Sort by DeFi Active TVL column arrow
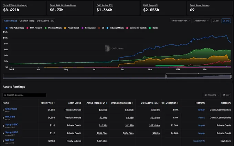 (x=159, y=103)
